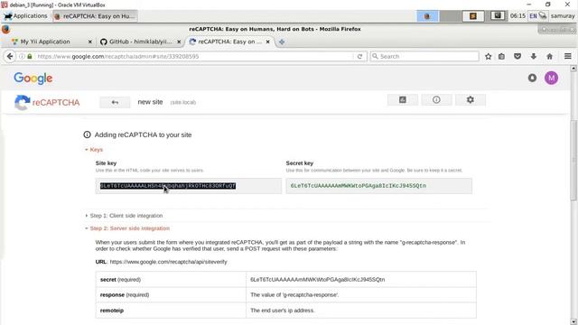
Task: Open the samuray user menu
Action: click(x=563, y=16)
